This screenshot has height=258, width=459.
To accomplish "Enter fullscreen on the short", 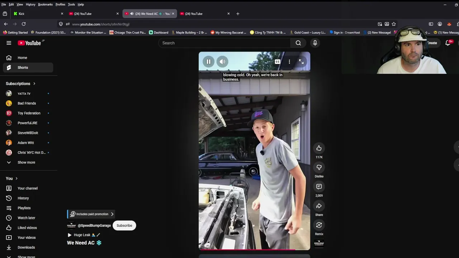I will coord(301,62).
